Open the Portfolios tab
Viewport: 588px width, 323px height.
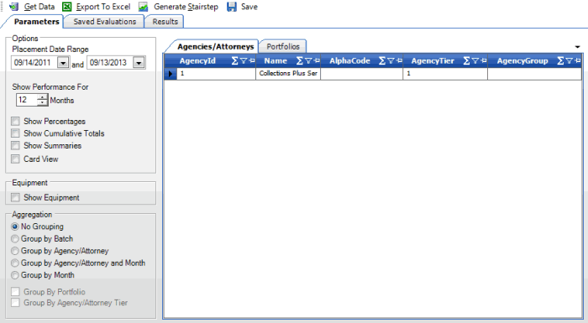point(283,46)
